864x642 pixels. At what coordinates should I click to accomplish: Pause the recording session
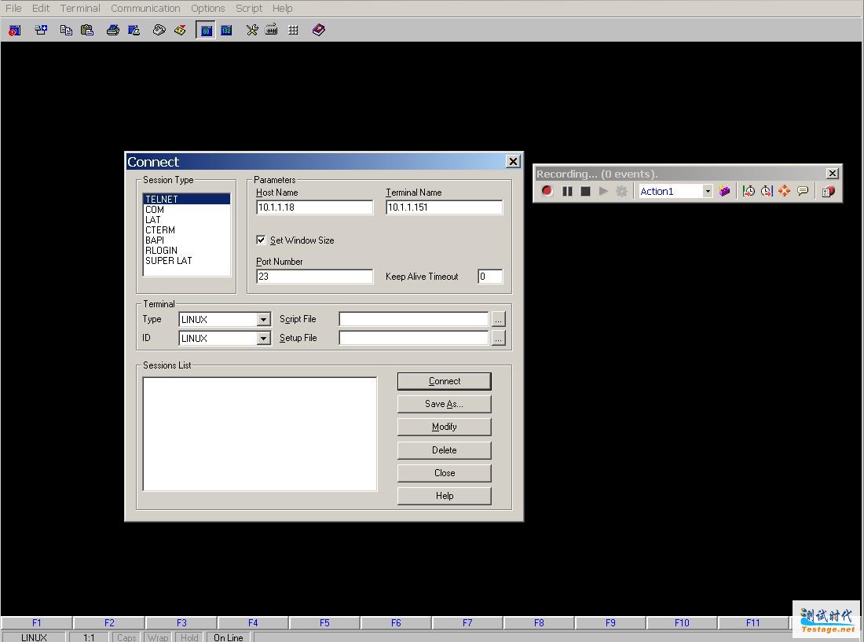point(566,191)
